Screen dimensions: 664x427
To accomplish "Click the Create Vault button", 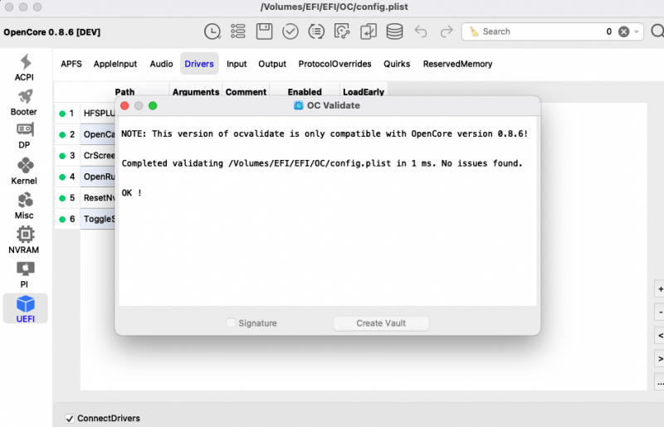I will pyautogui.click(x=381, y=323).
